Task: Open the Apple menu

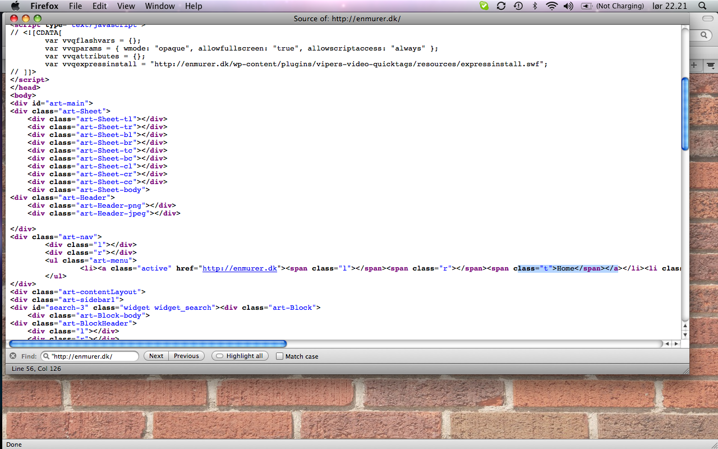Action: click(15, 6)
